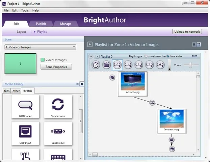Select the Attract.mpg thumbnail

pos(133,81)
